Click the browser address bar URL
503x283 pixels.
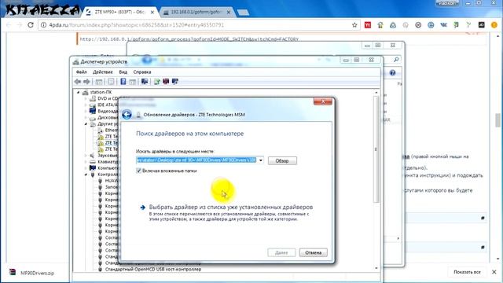(x=137, y=24)
